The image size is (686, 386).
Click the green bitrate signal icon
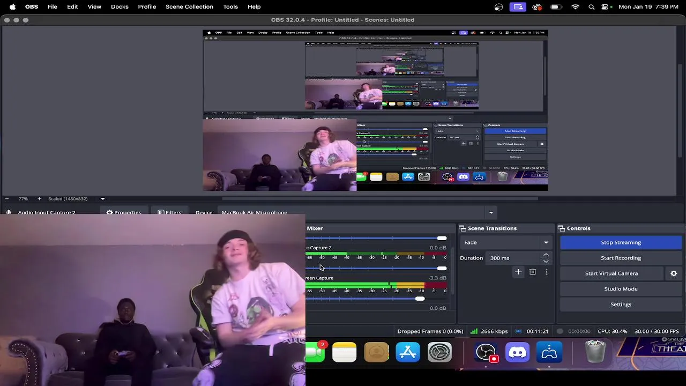[x=474, y=331]
